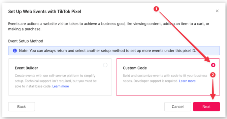This screenshot has width=227, height=119.
Task: Click the Event Builder heading text
Action: pos(26,68)
